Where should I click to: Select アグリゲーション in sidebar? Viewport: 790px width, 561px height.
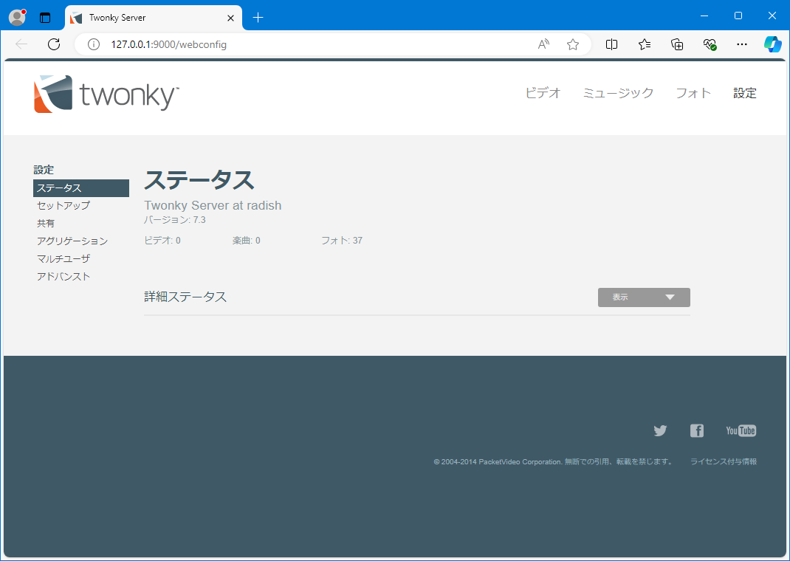[72, 241]
